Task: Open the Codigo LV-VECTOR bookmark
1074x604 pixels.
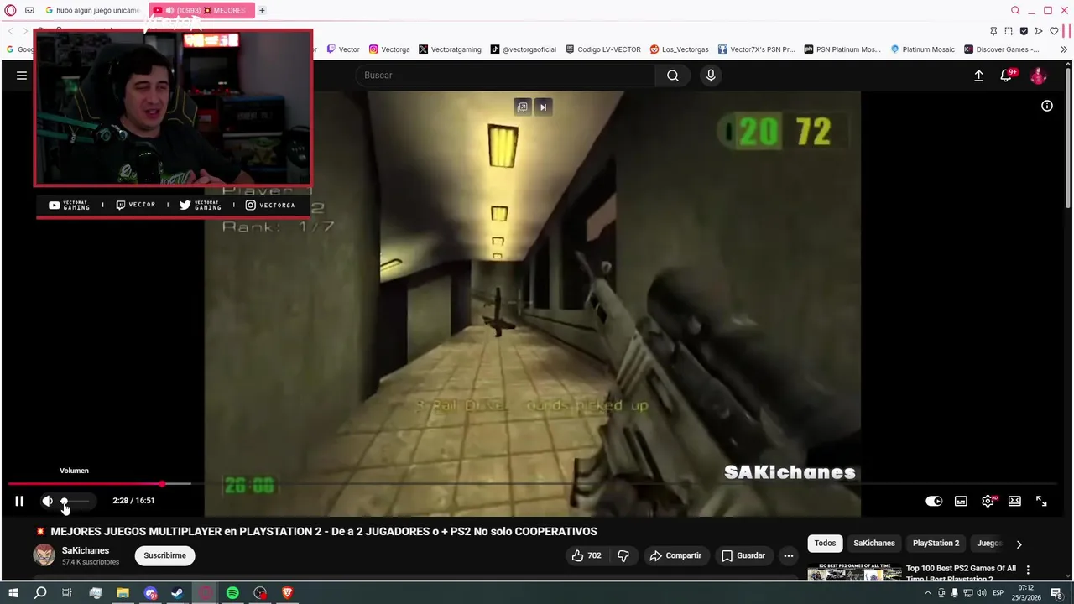Action: pos(603,49)
